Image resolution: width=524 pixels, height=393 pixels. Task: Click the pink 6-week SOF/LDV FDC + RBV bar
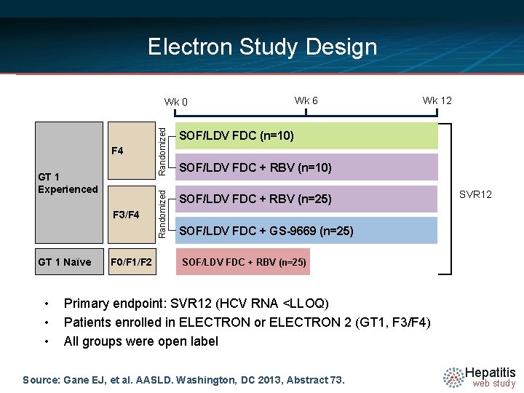tap(243, 262)
